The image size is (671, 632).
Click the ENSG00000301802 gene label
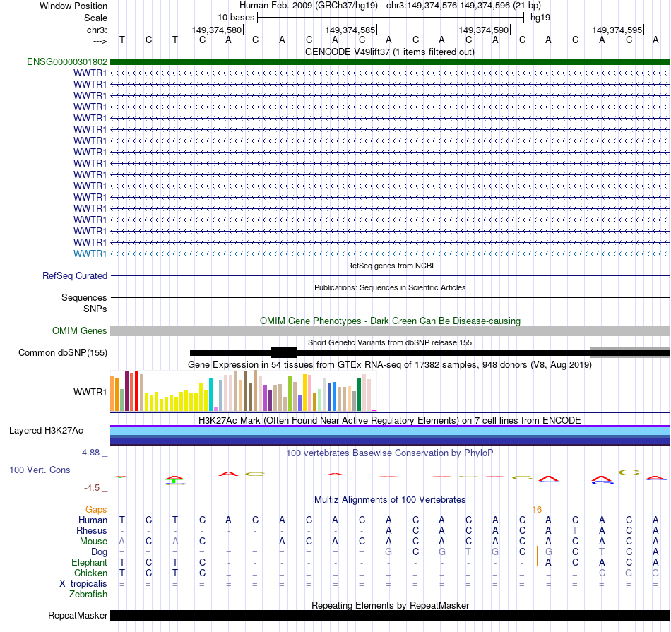[x=67, y=61]
